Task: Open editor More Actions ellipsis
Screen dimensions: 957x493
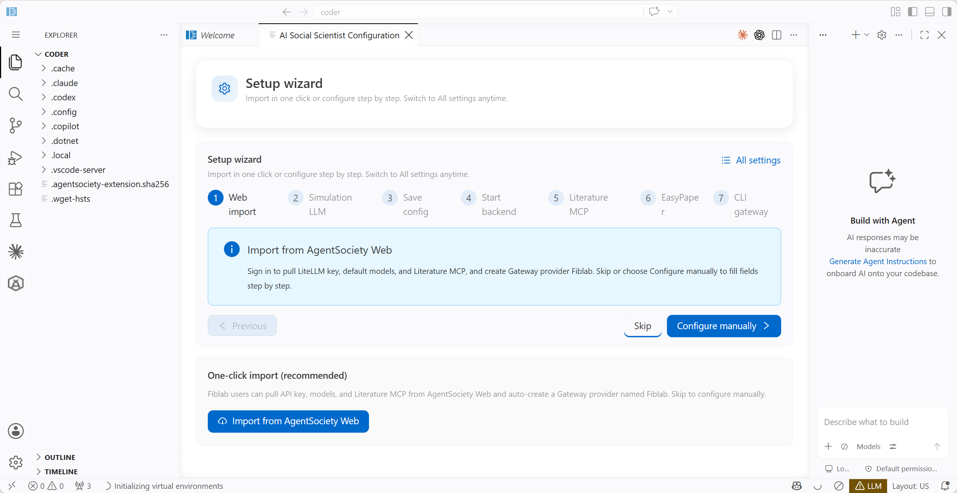Action: click(794, 35)
